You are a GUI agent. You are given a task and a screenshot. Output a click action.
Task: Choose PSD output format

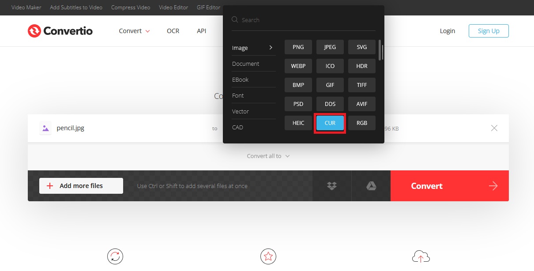[298, 104]
